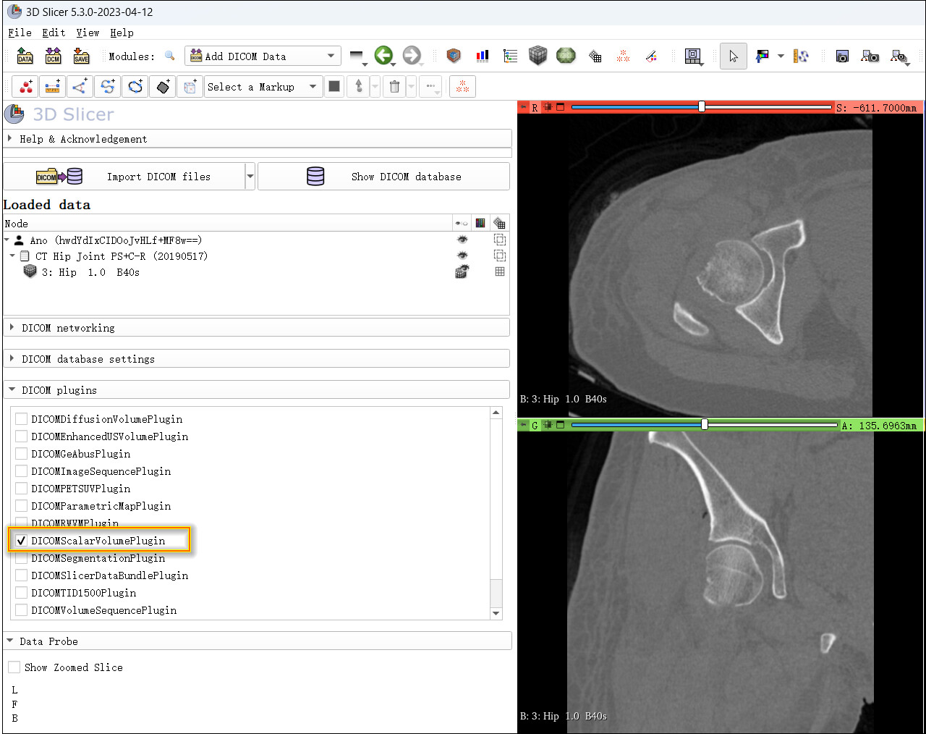Click the pin icon in red slice view
926x734 pixels.
pos(524,107)
